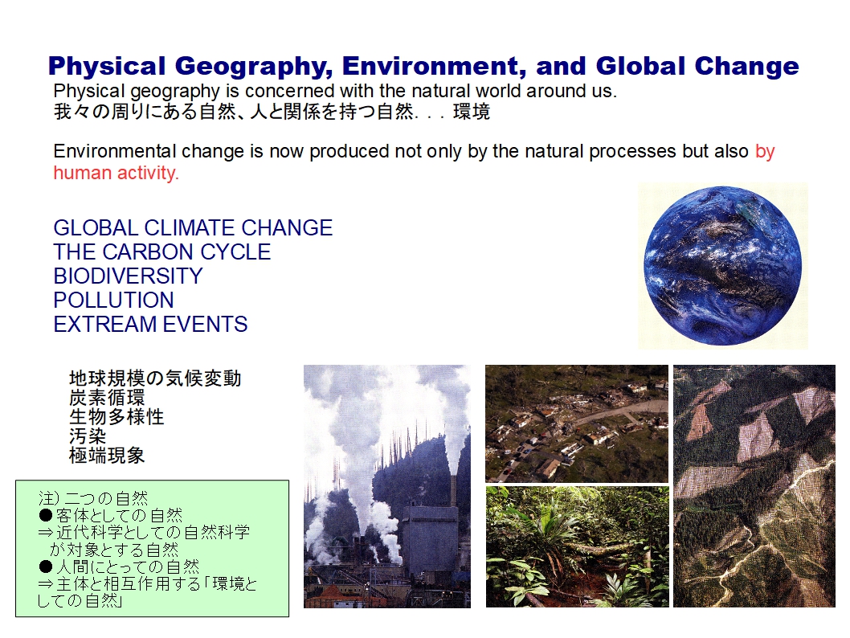
Task: Select the aerial storm-damaged houses photo
Action: [x=577, y=424]
